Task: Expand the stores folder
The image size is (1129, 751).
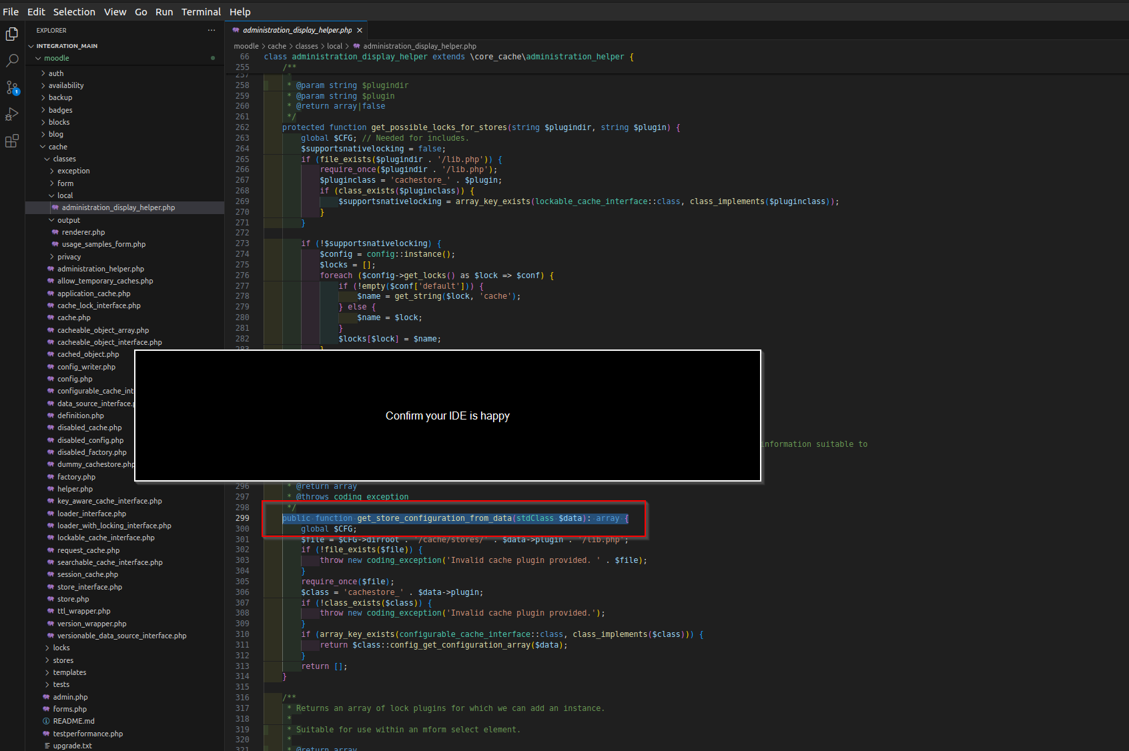Action: pyautogui.click(x=47, y=660)
